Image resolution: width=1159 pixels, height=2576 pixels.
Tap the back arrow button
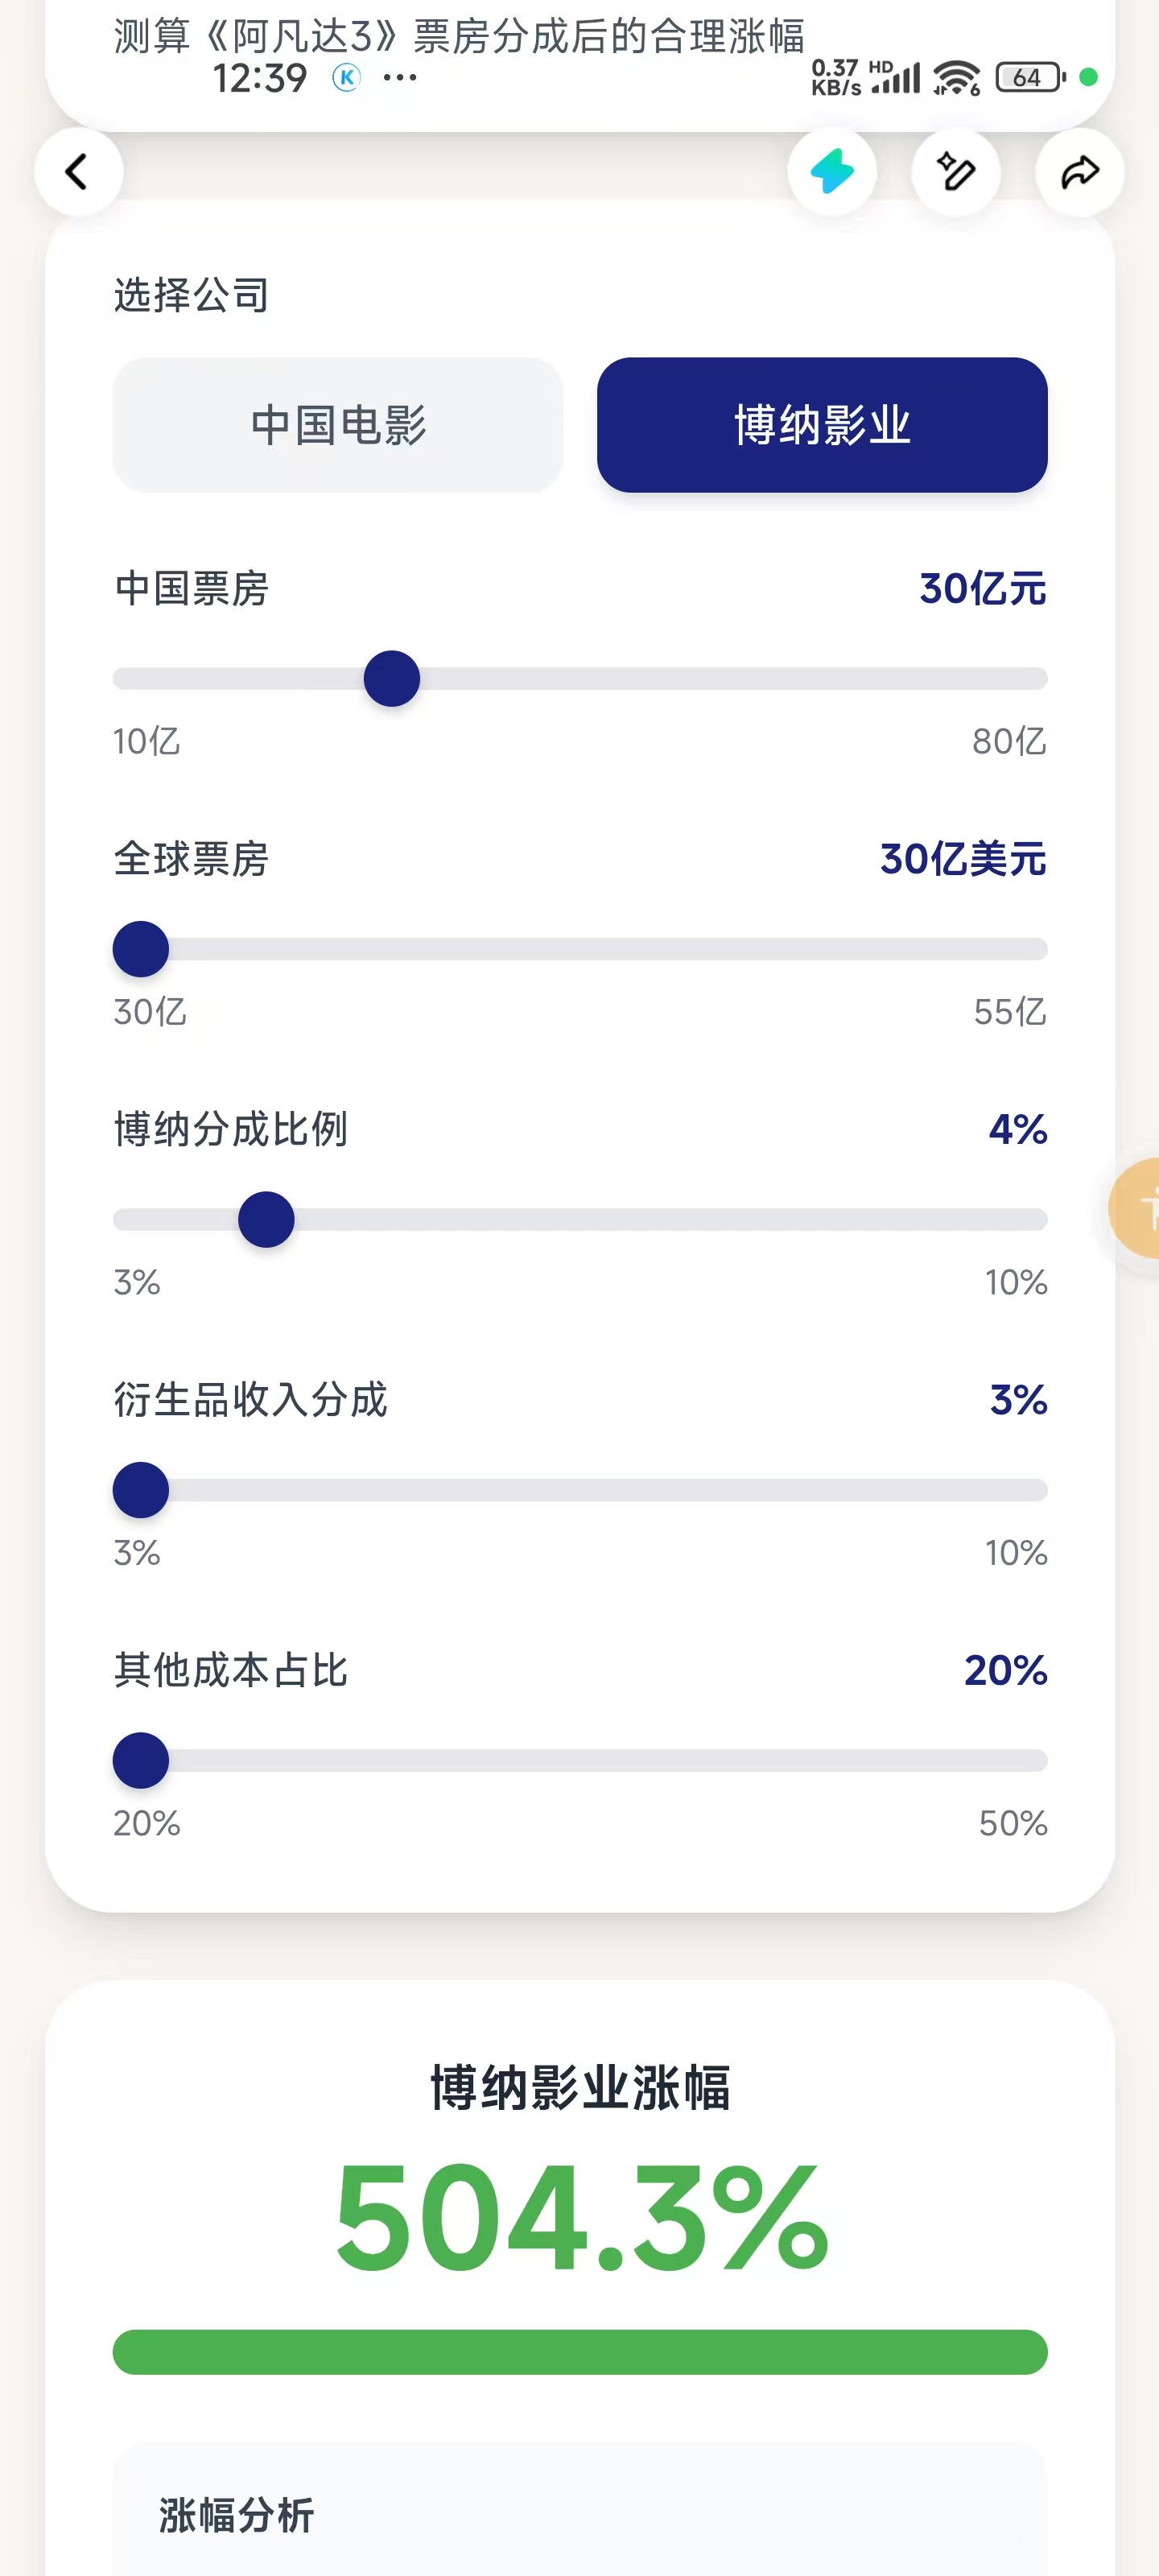[78, 172]
